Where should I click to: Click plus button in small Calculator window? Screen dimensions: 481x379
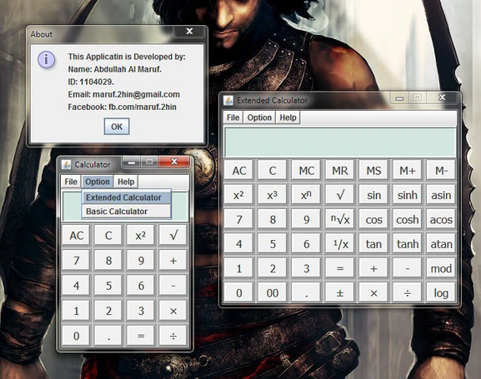pyautogui.click(x=173, y=261)
